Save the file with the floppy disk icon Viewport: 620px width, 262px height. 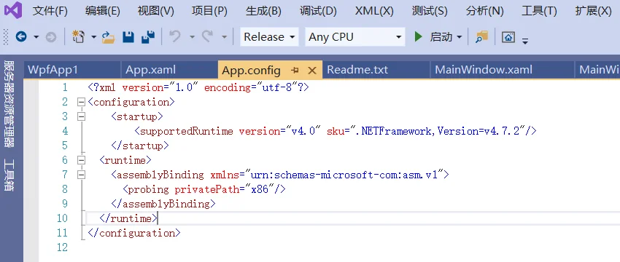tap(128, 37)
